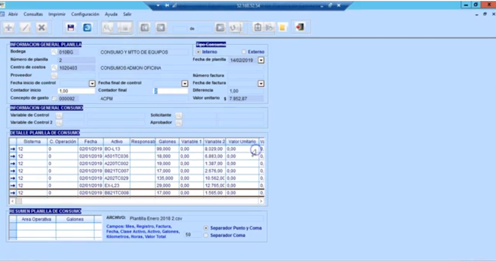Click the field showing 59 beside separators

[193, 234]
